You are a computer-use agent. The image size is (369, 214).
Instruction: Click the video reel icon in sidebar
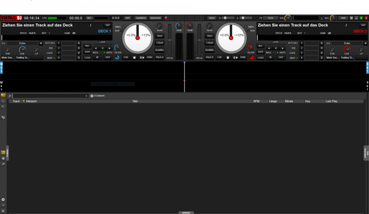(x=3, y=159)
